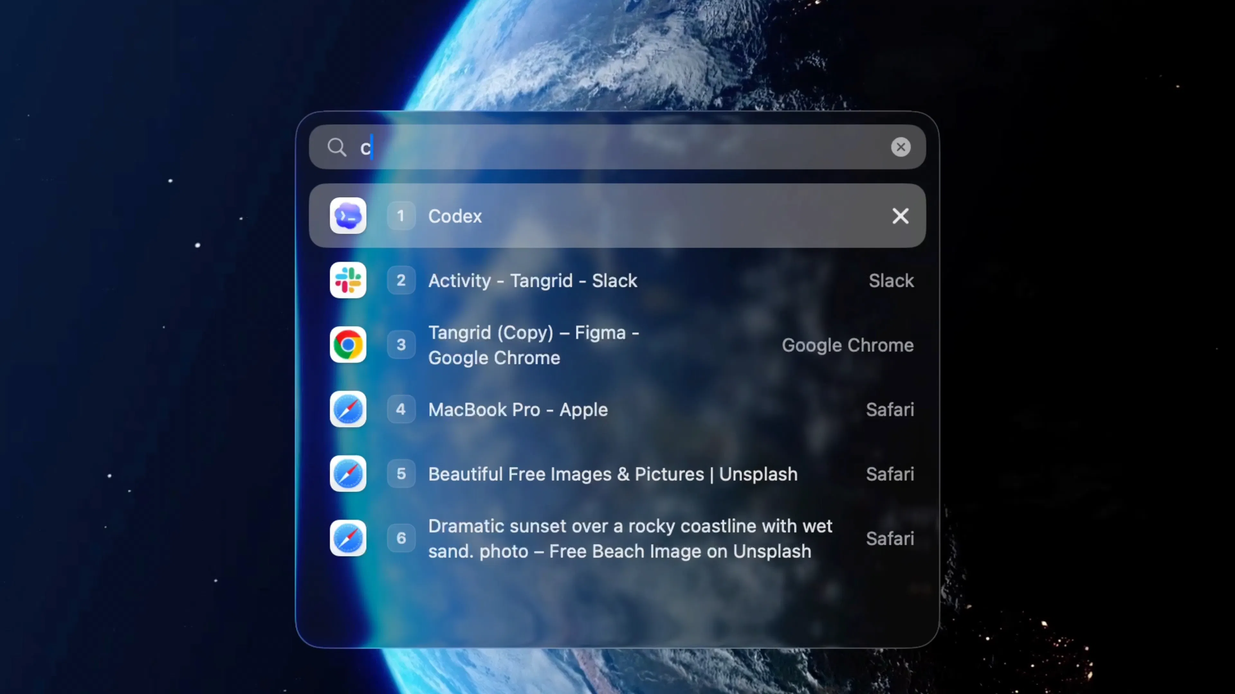This screenshot has height=694, width=1235.
Task: Clear the search field with the circled X
Action: [x=901, y=147]
